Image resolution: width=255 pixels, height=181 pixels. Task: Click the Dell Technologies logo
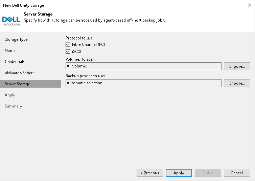pyautogui.click(x=11, y=21)
